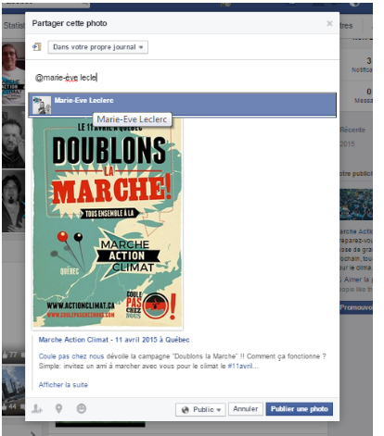Click the crowd photo thumbnail on the right
The image size is (384, 436).
point(356,205)
